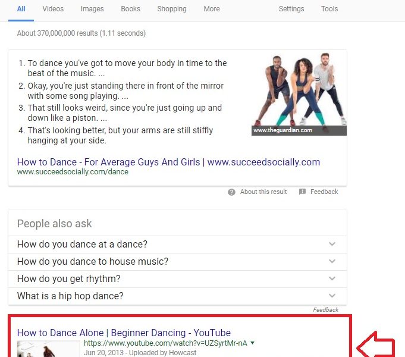Click 'People also ask' heading
Image resolution: width=405 pixels, height=357 pixels.
[x=55, y=224]
